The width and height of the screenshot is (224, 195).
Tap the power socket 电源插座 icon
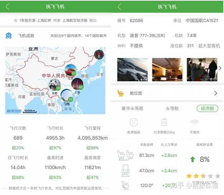pos(134,122)
